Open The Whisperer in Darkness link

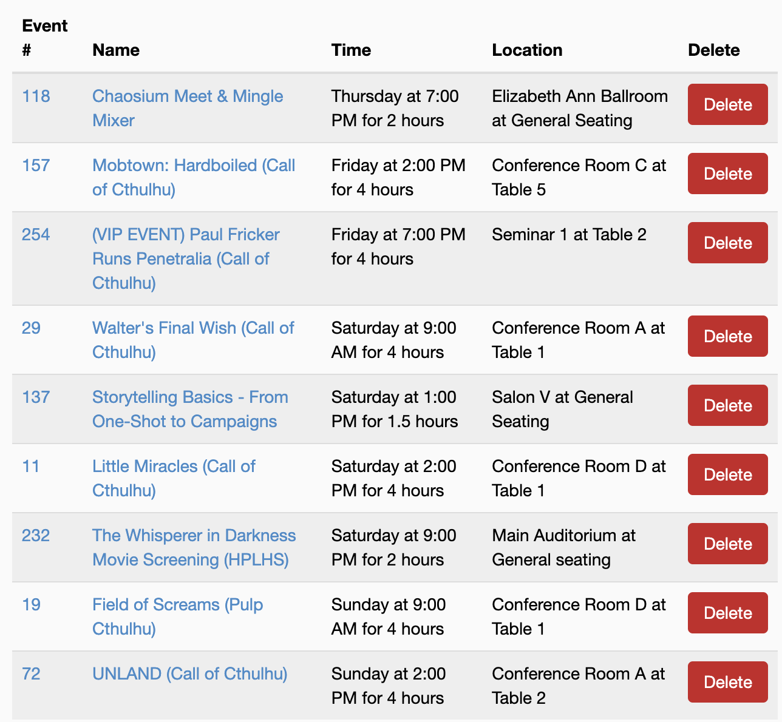pyautogui.click(x=194, y=536)
